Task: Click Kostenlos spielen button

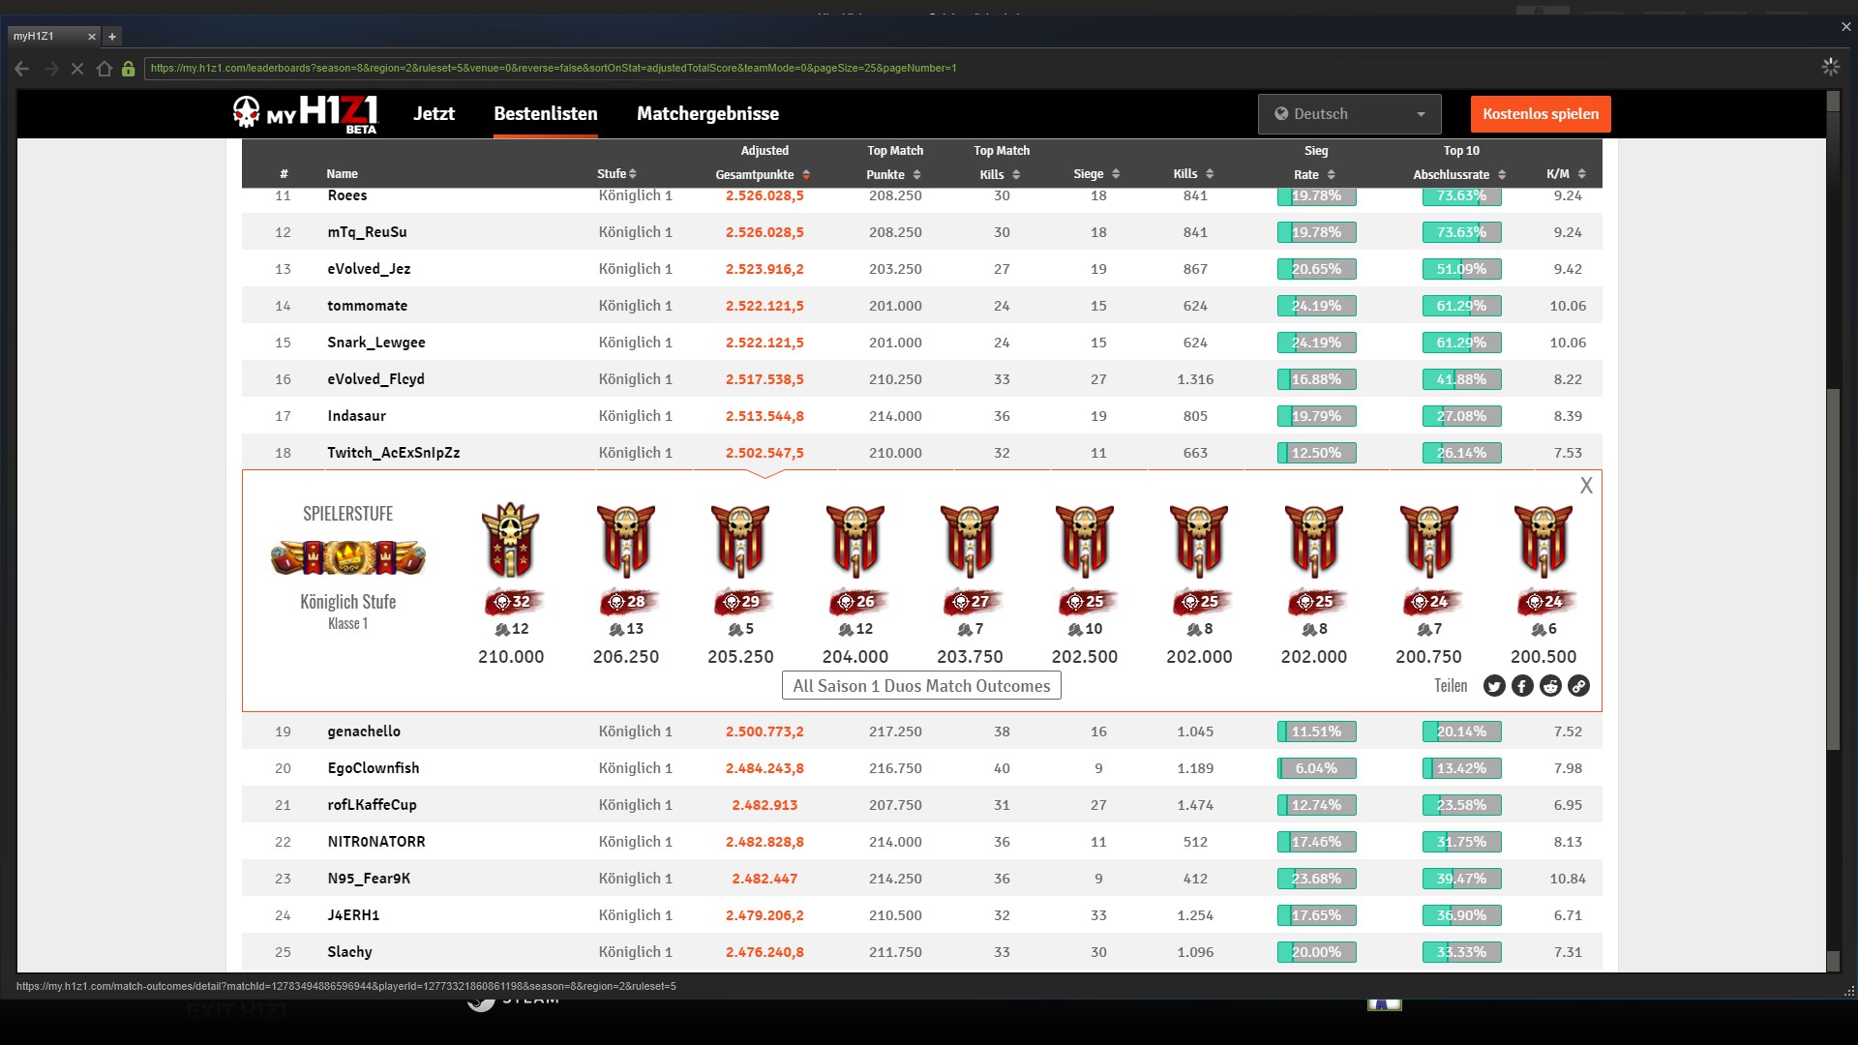Action: (x=1540, y=114)
